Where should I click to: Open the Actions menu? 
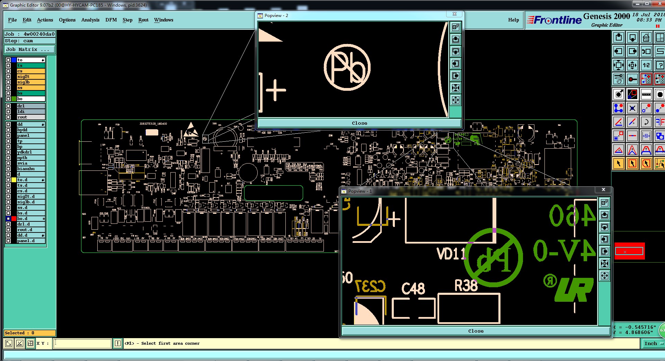click(x=45, y=20)
